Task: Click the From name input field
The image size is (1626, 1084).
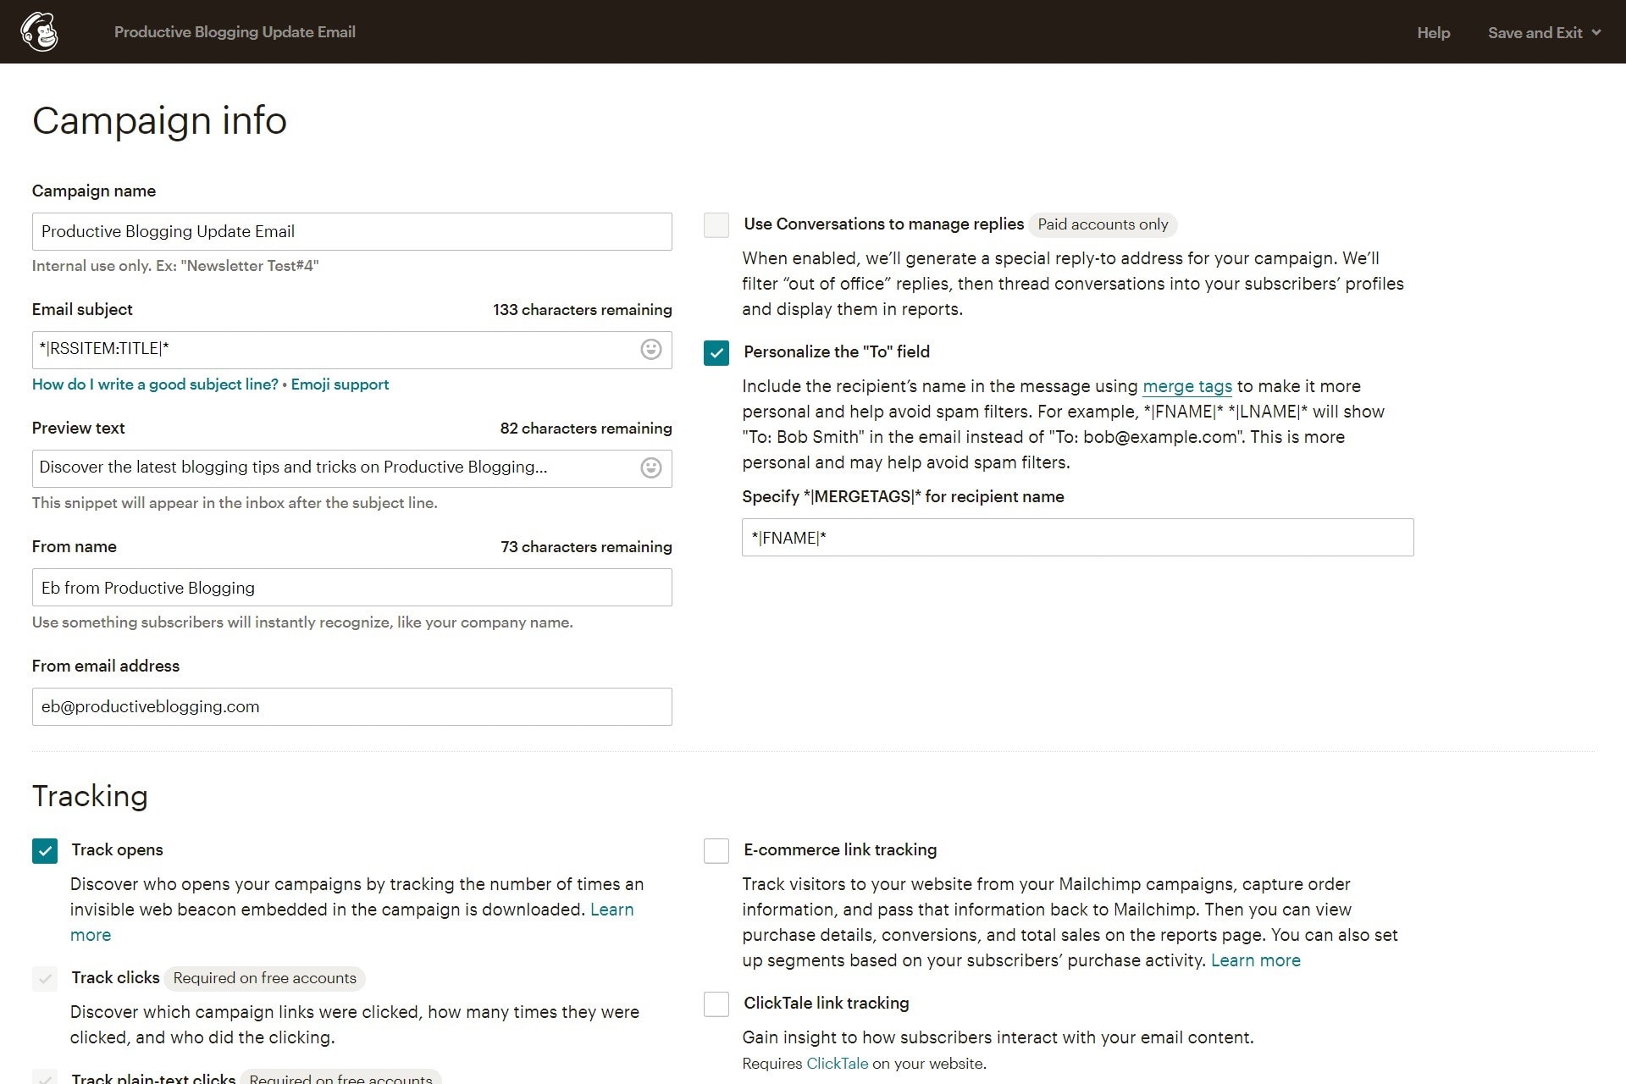Action: (351, 587)
